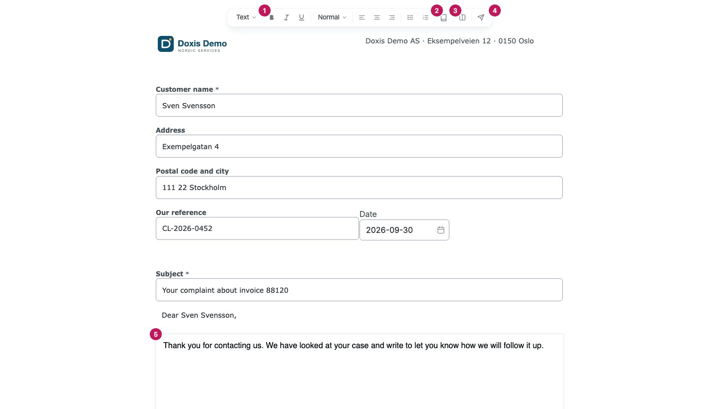Click the Postal code and city field
The width and height of the screenshot is (719, 409).
pos(359,188)
